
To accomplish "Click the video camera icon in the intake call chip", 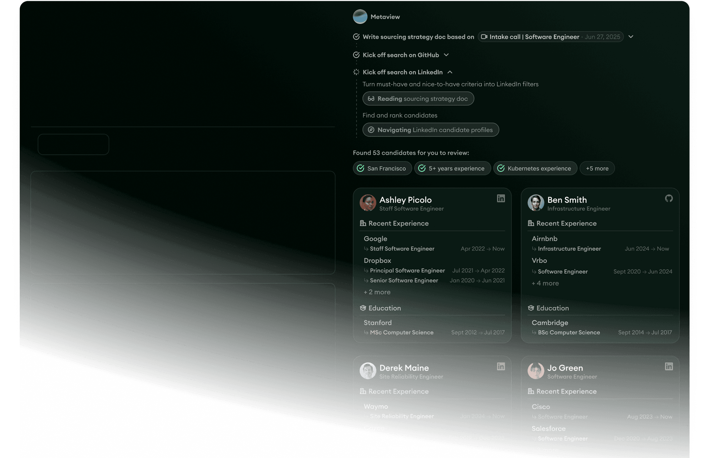I will click(484, 37).
